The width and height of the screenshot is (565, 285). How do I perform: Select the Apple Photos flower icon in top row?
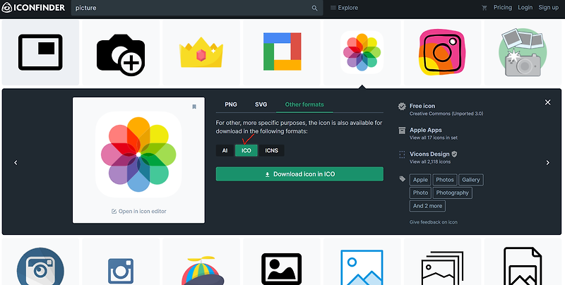tap(362, 52)
